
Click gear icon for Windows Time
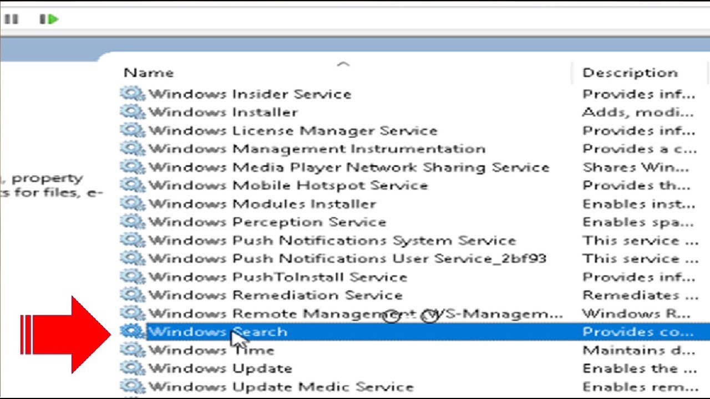point(133,350)
